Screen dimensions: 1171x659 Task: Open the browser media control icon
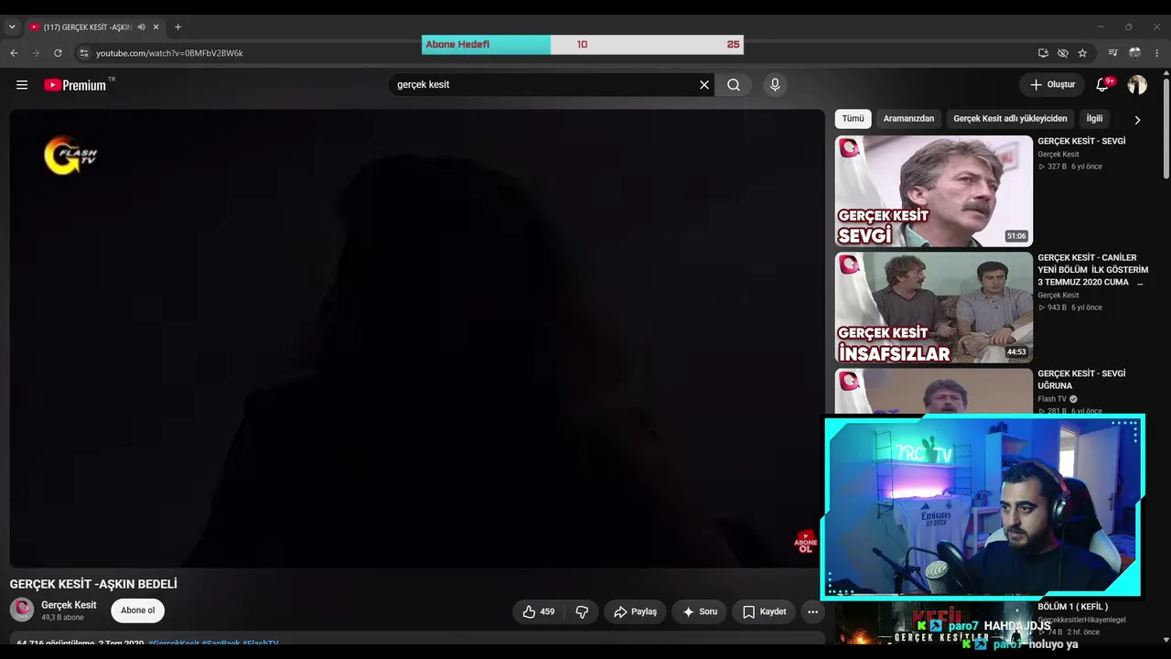click(1112, 53)
